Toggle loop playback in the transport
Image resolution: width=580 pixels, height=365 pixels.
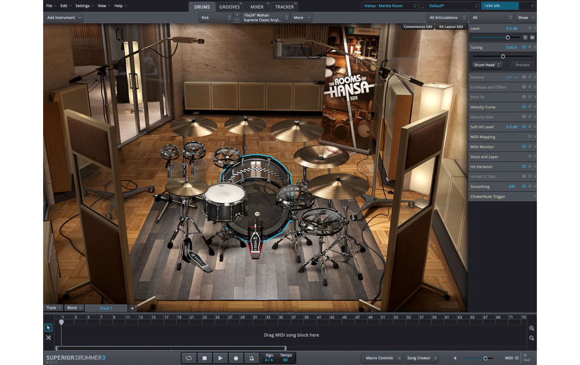pyautogui.click(x=189, y=358)
